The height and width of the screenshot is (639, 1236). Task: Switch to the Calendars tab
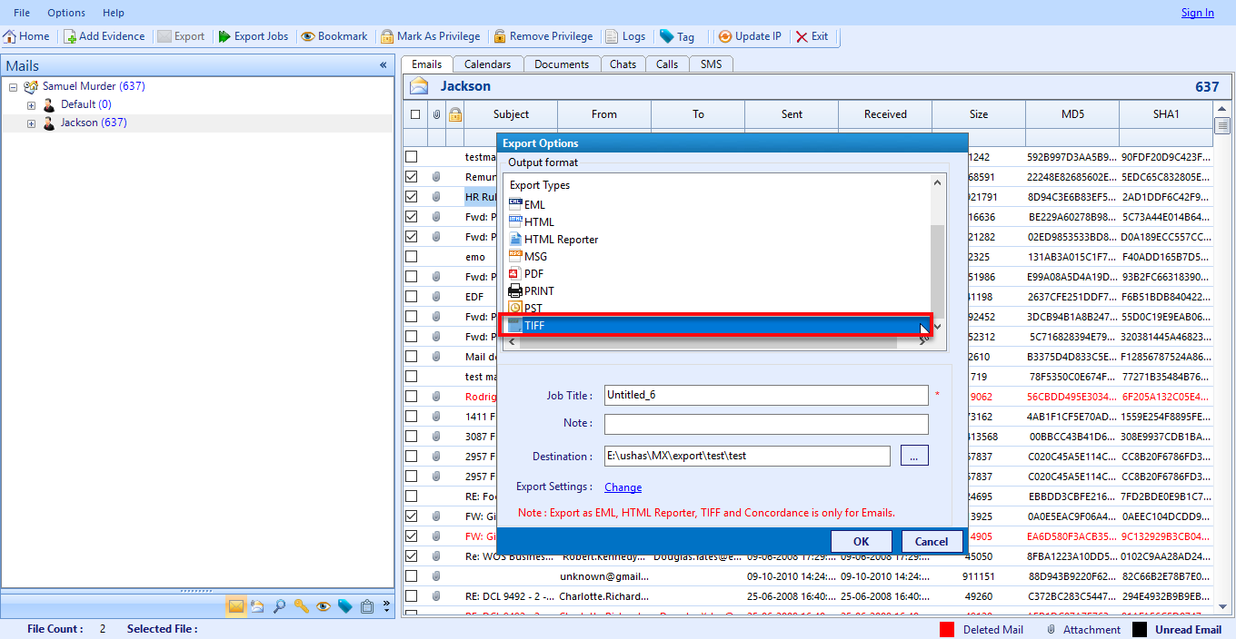pyautogui.click(x=488, y=64)
